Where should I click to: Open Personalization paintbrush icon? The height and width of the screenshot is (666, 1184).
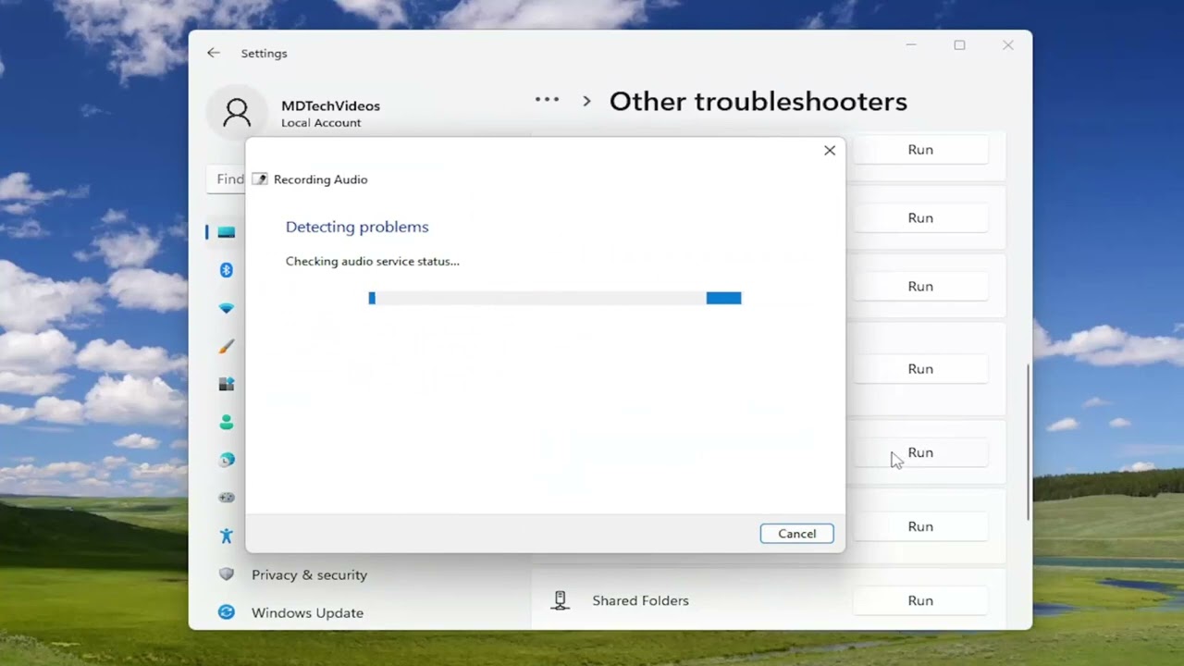click(227, 346)
